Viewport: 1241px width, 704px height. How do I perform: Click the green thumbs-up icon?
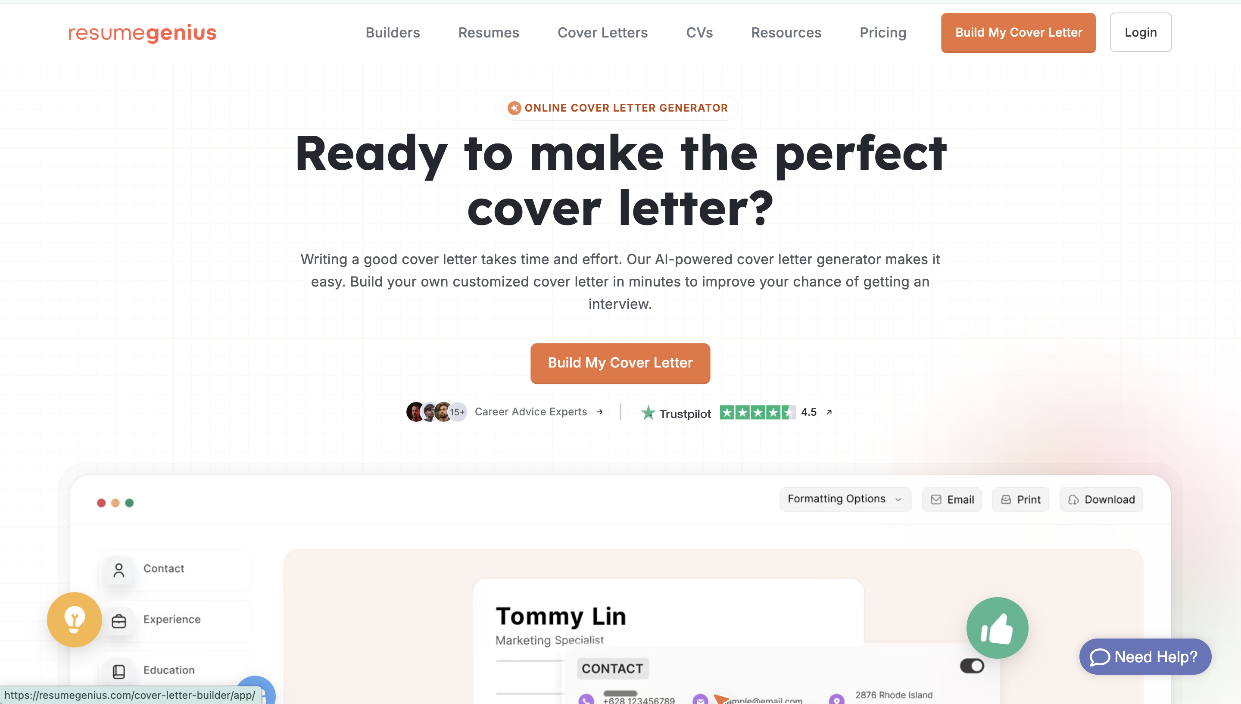pos(997,628)
